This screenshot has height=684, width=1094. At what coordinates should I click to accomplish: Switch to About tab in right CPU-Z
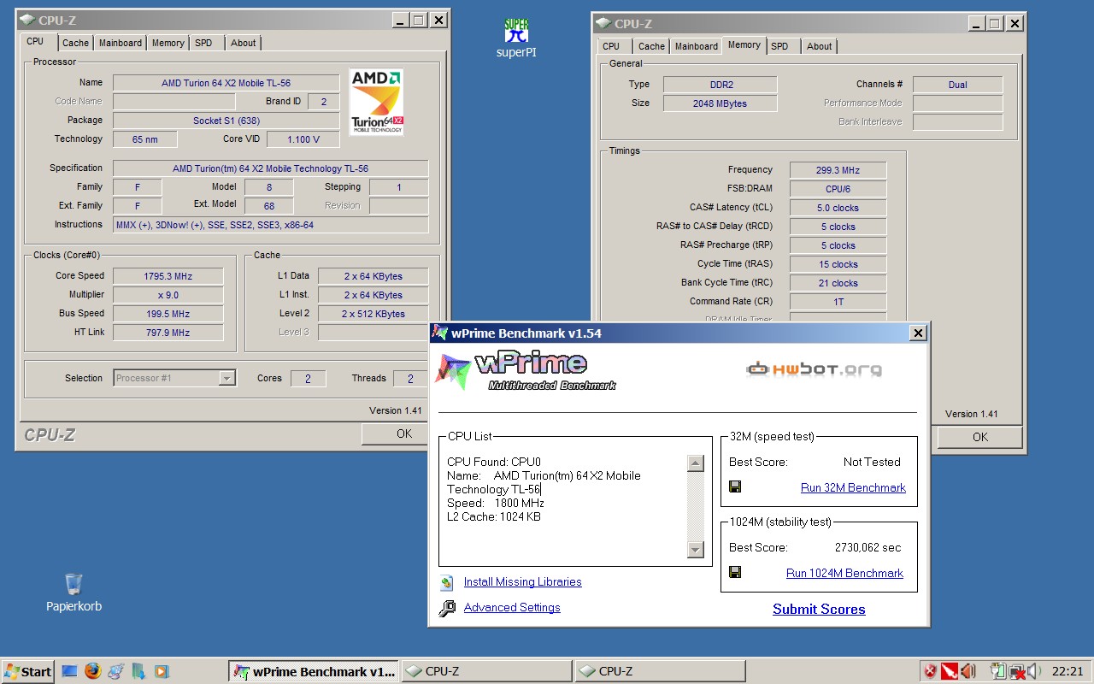(x=820, y=46)
